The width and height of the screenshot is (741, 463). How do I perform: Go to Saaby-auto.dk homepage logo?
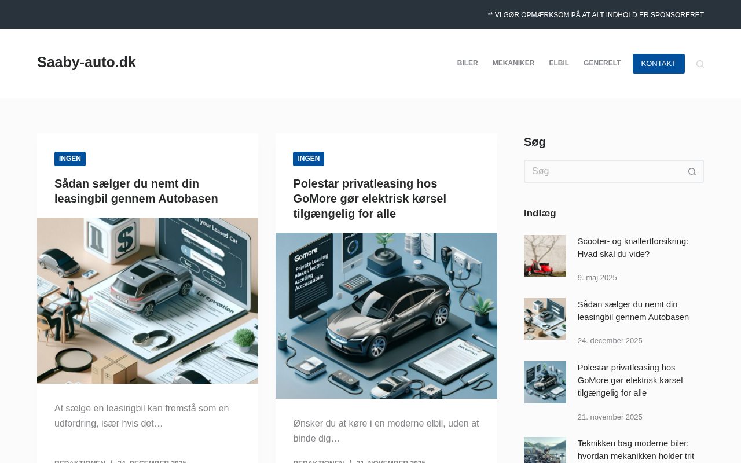[86, 63]
